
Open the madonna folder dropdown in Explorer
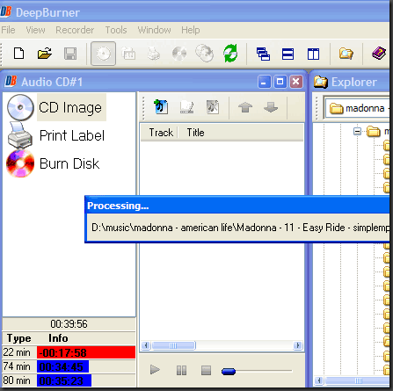[357, 108]
